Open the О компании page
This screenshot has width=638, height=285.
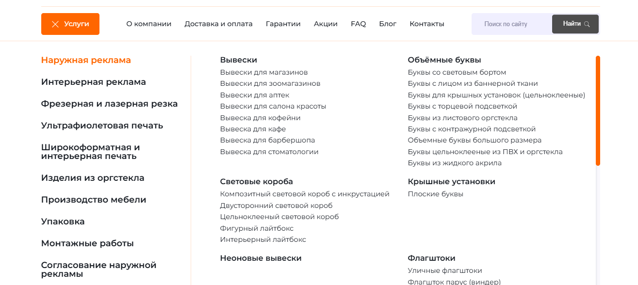pyautogui.click(x=148, y=24)
